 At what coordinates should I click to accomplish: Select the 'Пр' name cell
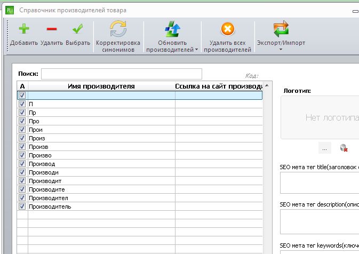coord(101,112)
